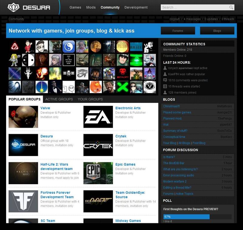The width and height of the screenshot is (243, 230).
Task: Open the Epic Games group logo
Action: [98, 173]
